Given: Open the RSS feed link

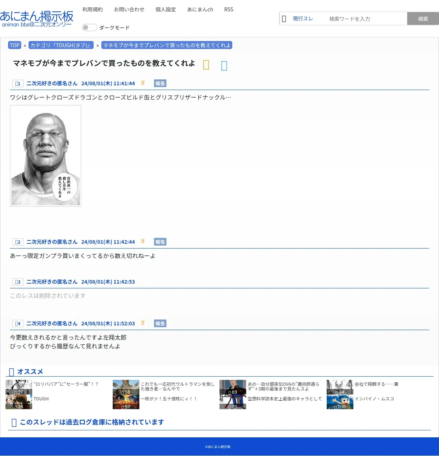Looking at the screenshot, I should coord(229,10).
